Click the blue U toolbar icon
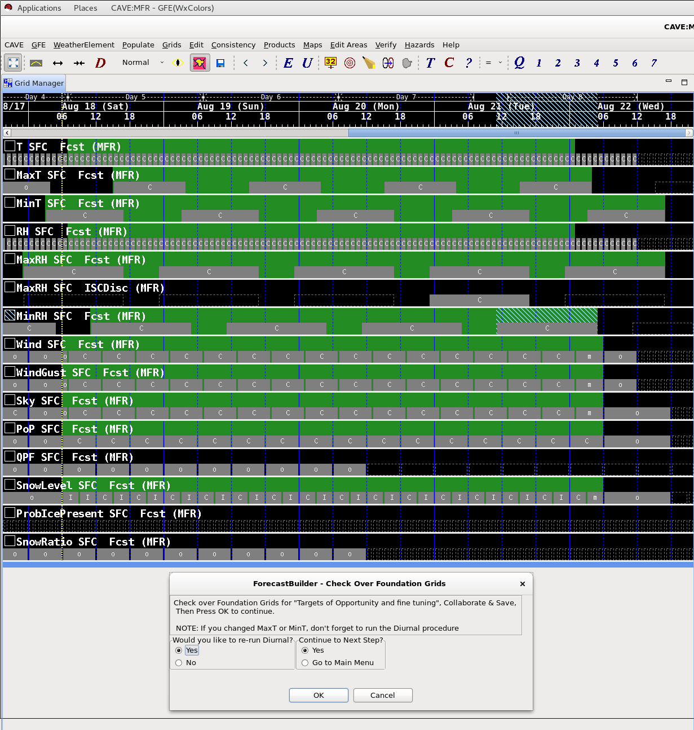Screen dimensions: 694x730 click(307, 63)
